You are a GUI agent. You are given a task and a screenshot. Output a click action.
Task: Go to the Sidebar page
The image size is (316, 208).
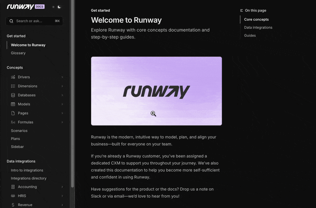(x=17, y=147)
